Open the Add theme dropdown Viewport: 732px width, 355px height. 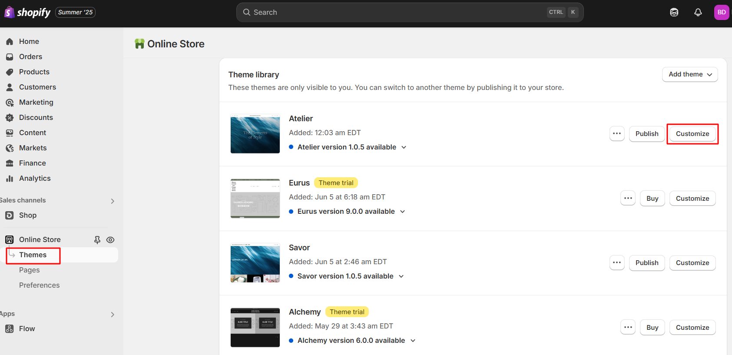click(x=690, y=74)
